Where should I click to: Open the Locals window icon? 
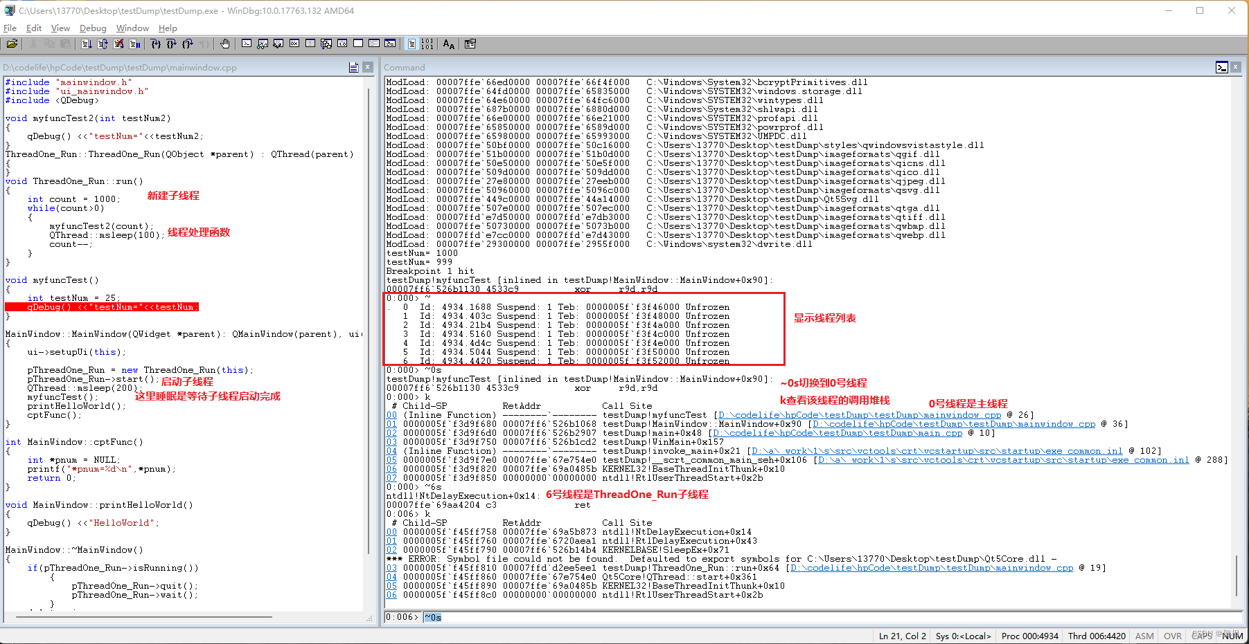point(278,44)
